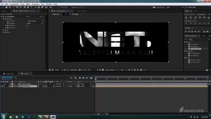Switch to the Project panel tab

click(x=4, y=11)
